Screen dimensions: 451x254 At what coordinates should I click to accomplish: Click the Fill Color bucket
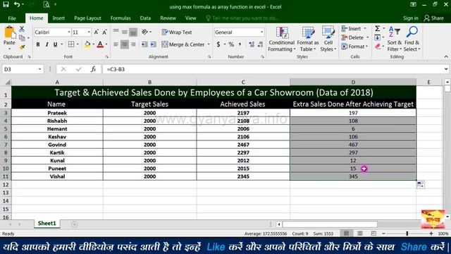pyautogui.click(x=87, y=44)
